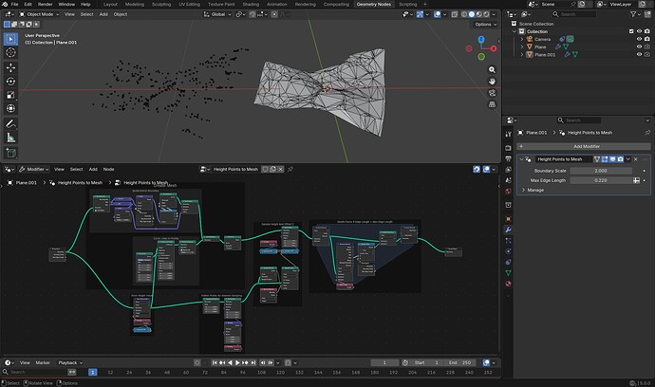Toggle viewport overlays button
This screenshot has height=387, width=655.
(438, 14)
